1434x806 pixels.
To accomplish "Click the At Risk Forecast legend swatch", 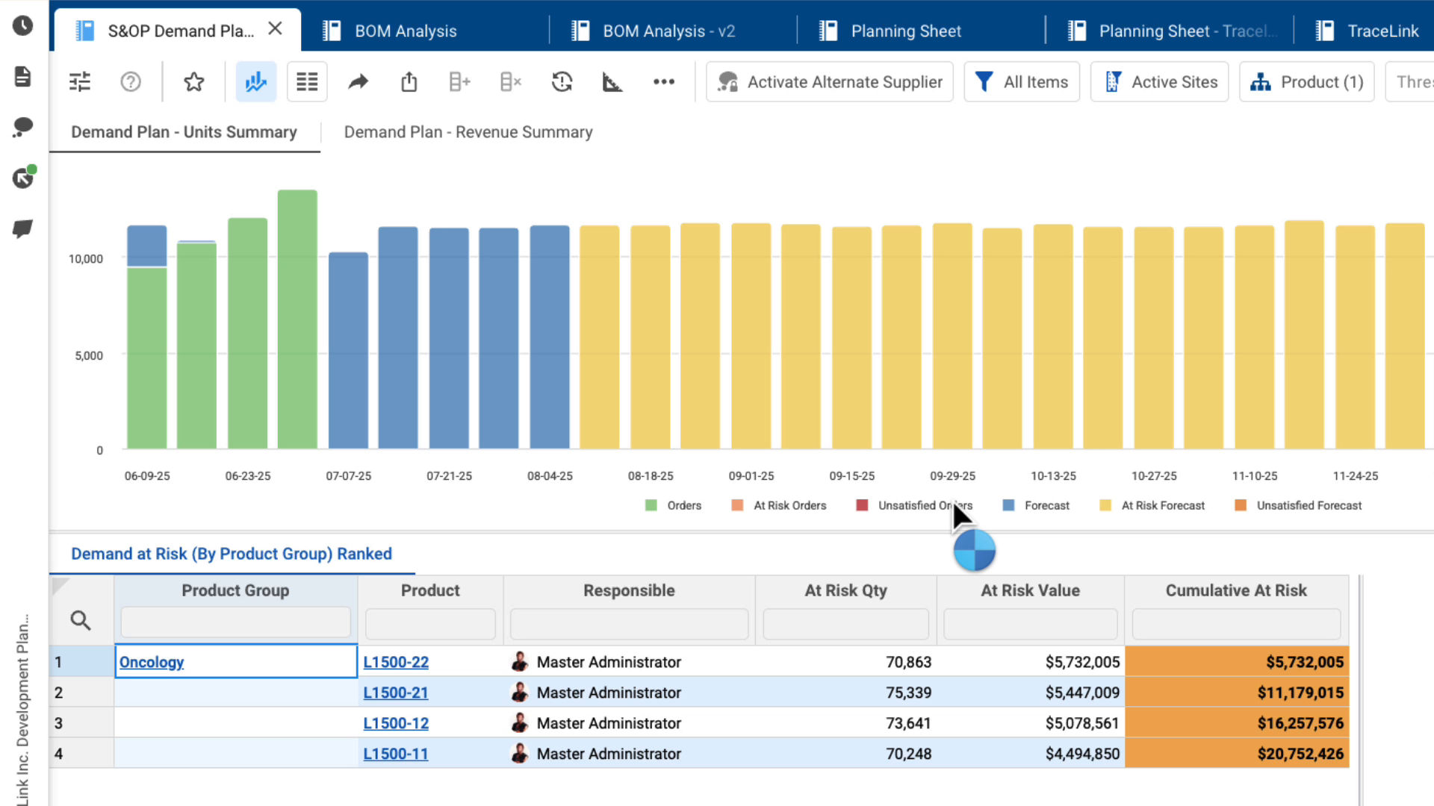I will click(x=1105, y=505).
